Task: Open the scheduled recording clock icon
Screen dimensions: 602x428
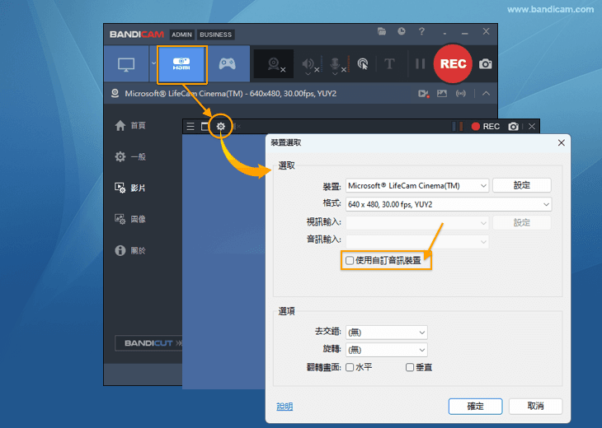Action: (x=402, y=31)
